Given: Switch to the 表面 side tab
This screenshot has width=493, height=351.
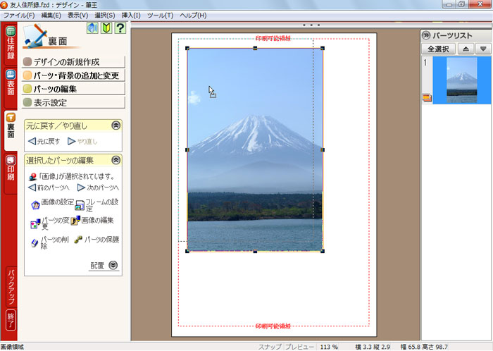Looking at the screenshot, I should tap(11, 82).
